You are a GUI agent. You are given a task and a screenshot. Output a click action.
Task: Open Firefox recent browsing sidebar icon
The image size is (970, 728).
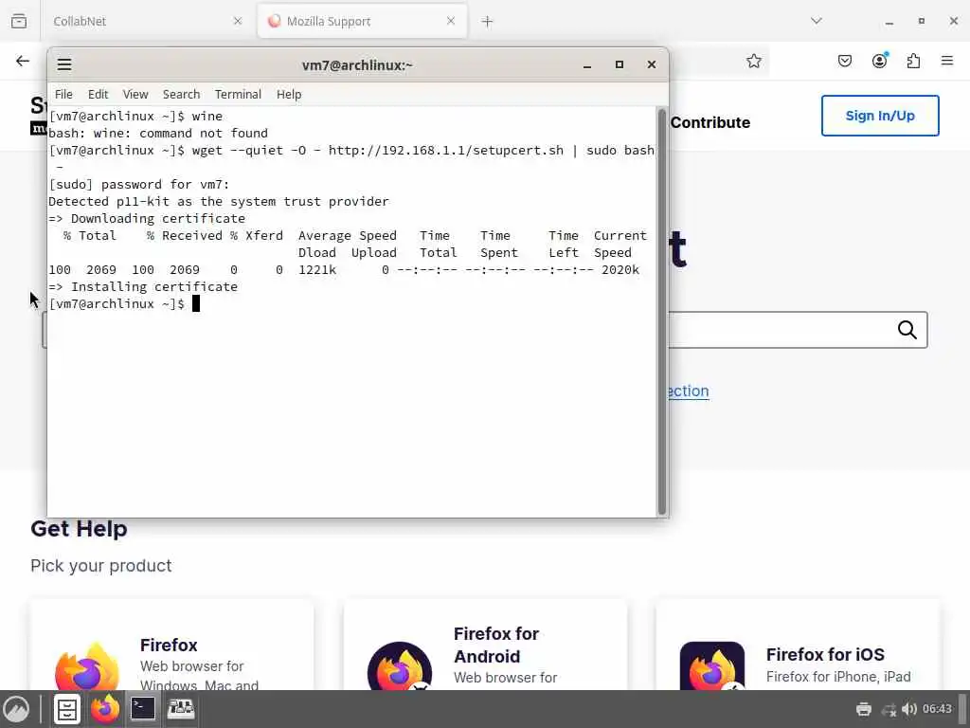(19, 21)
